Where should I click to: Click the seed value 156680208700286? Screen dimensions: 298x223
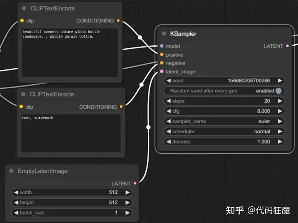[x=249, y=81]
